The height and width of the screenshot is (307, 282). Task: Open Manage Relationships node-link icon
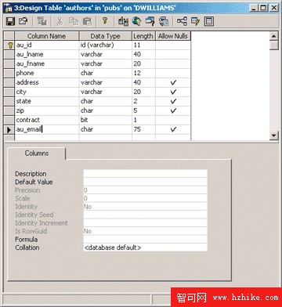click(182, 21)
